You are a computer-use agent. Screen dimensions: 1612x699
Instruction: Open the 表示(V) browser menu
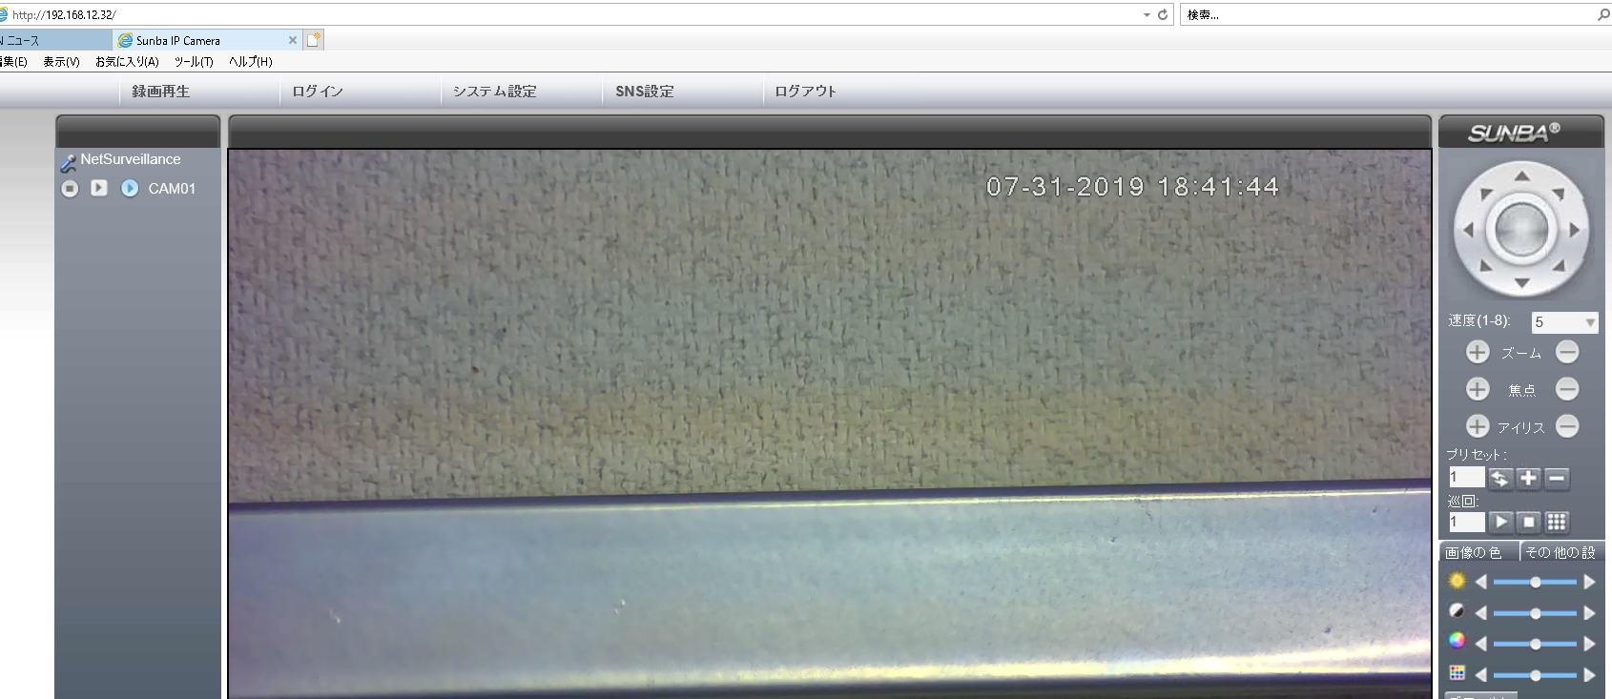pos(61,62)
